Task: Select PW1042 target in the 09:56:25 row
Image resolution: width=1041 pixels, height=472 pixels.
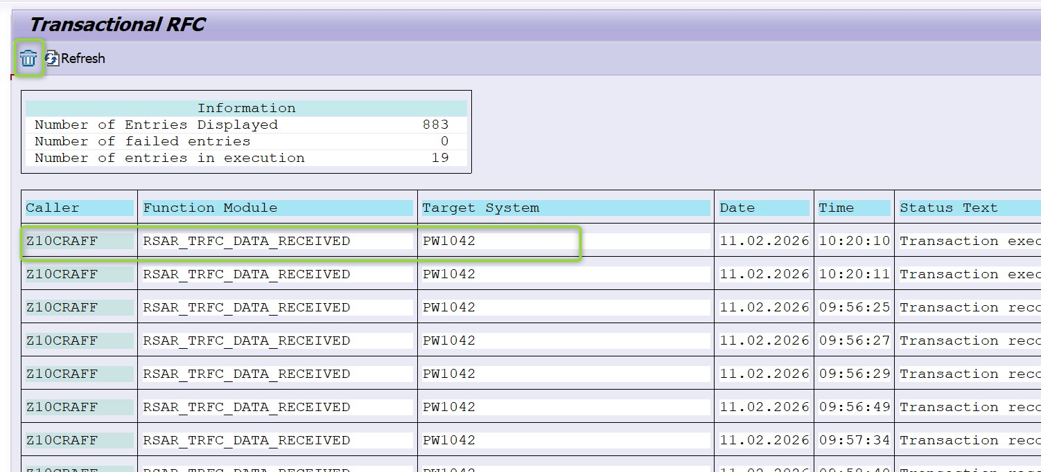Action: pyautogui.click(x=449, y=307)
